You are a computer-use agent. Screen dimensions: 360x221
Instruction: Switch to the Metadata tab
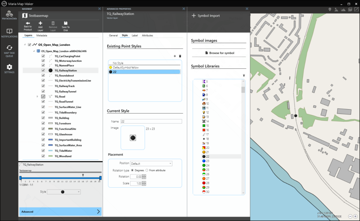(41, 35)
